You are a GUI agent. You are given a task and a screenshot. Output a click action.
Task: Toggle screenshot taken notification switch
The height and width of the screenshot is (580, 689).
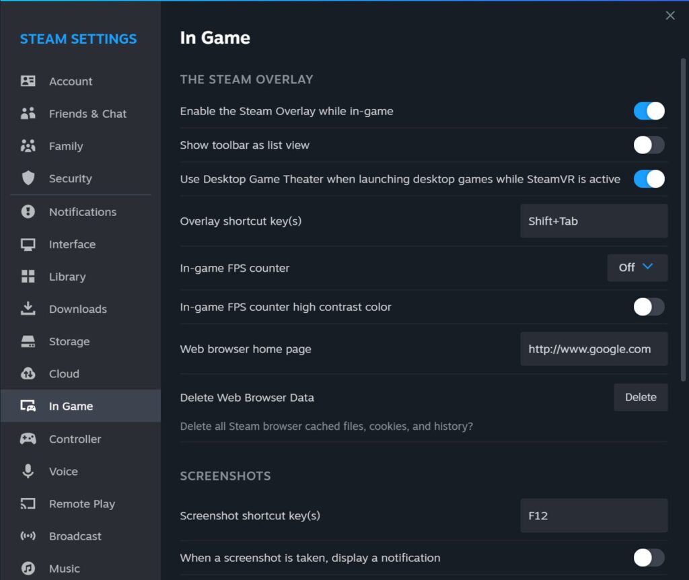(x=649, y=558)
